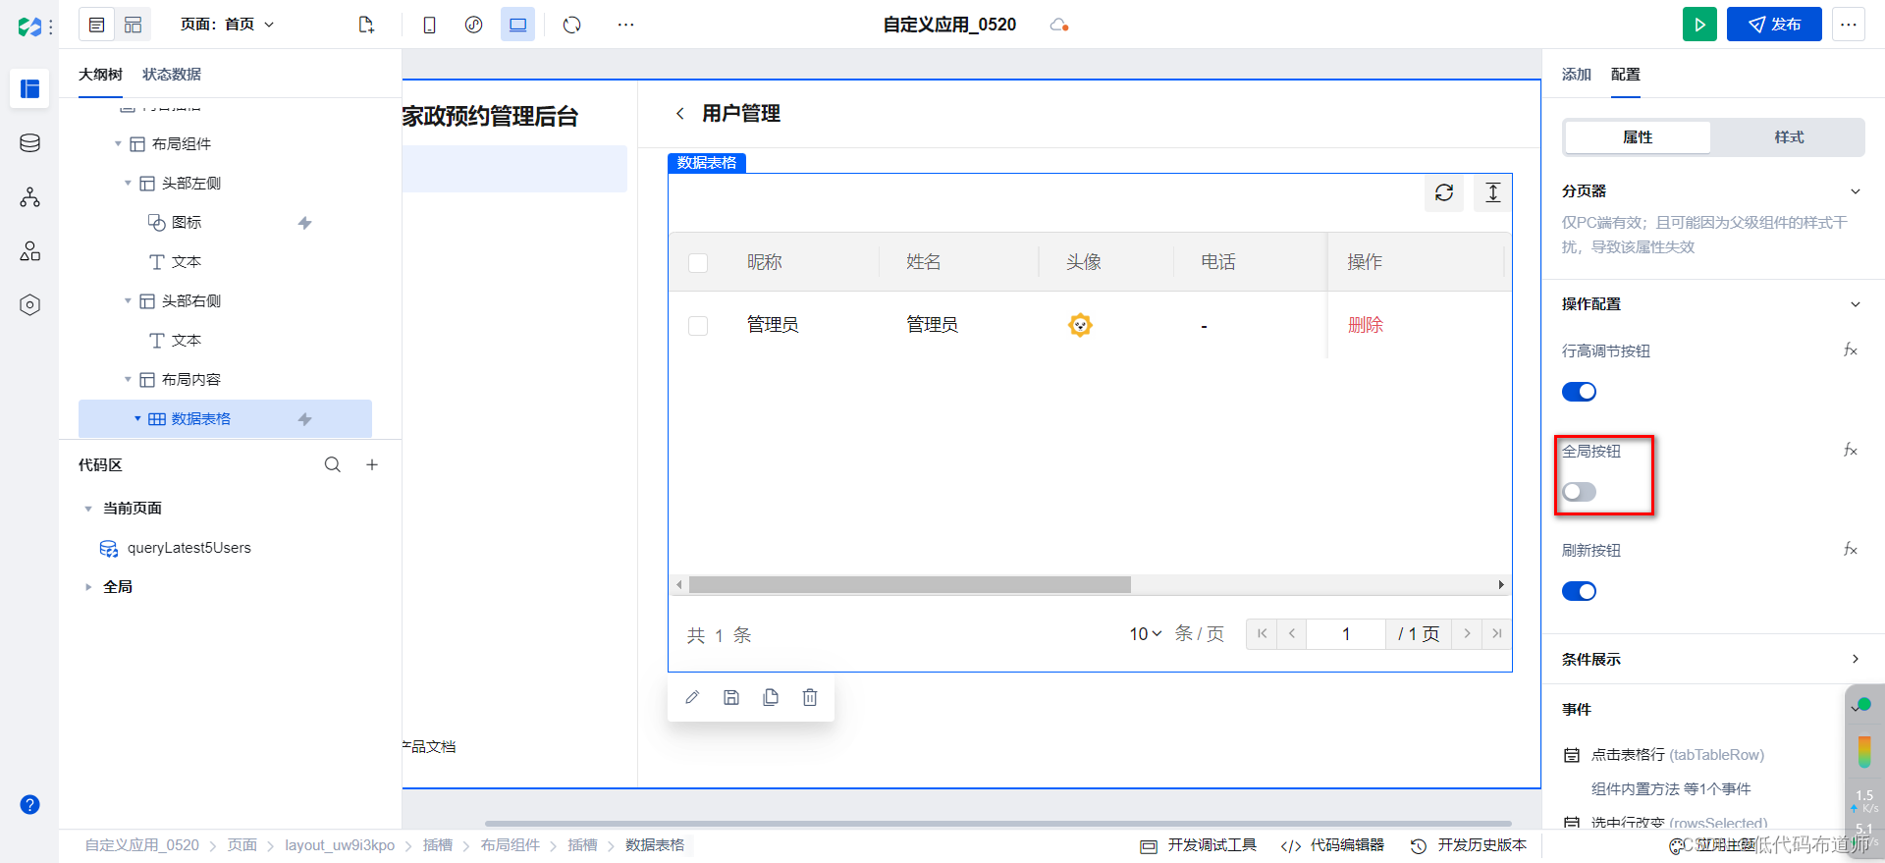The width and height of the screenshot is (1885, 863).
Task: Collapse the 头部右侧 tree node
Action: pyautogui.click(x=128, y=301)
